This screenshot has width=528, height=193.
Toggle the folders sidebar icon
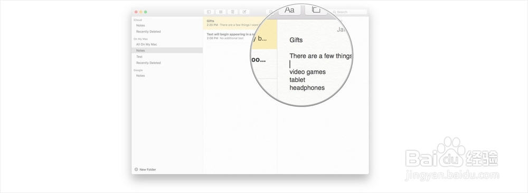(209, 12)
